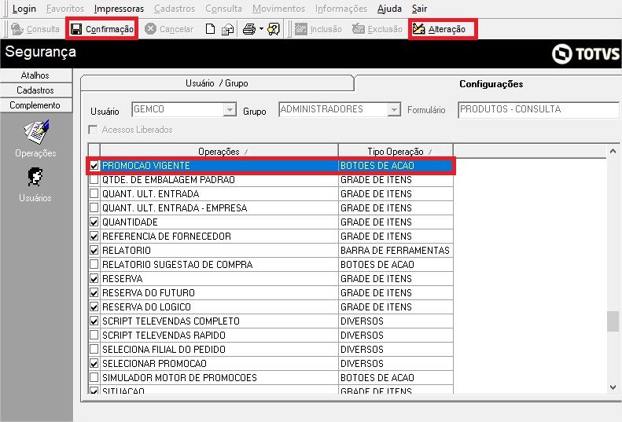Select the SELECIONAR PROMOCAO row text
The image size is (622, 422).
(154, 363)
